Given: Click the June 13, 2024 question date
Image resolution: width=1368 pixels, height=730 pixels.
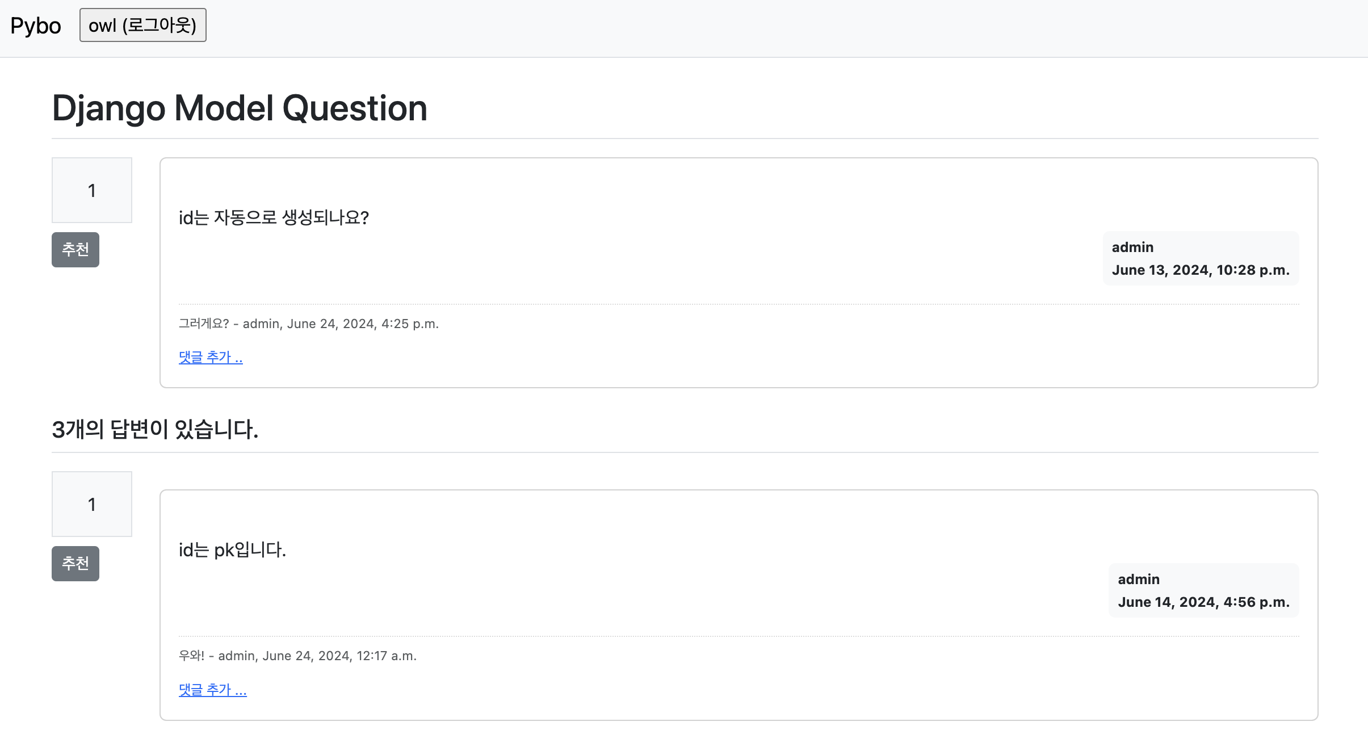Looking at the screenshot, I should 1200,270.
